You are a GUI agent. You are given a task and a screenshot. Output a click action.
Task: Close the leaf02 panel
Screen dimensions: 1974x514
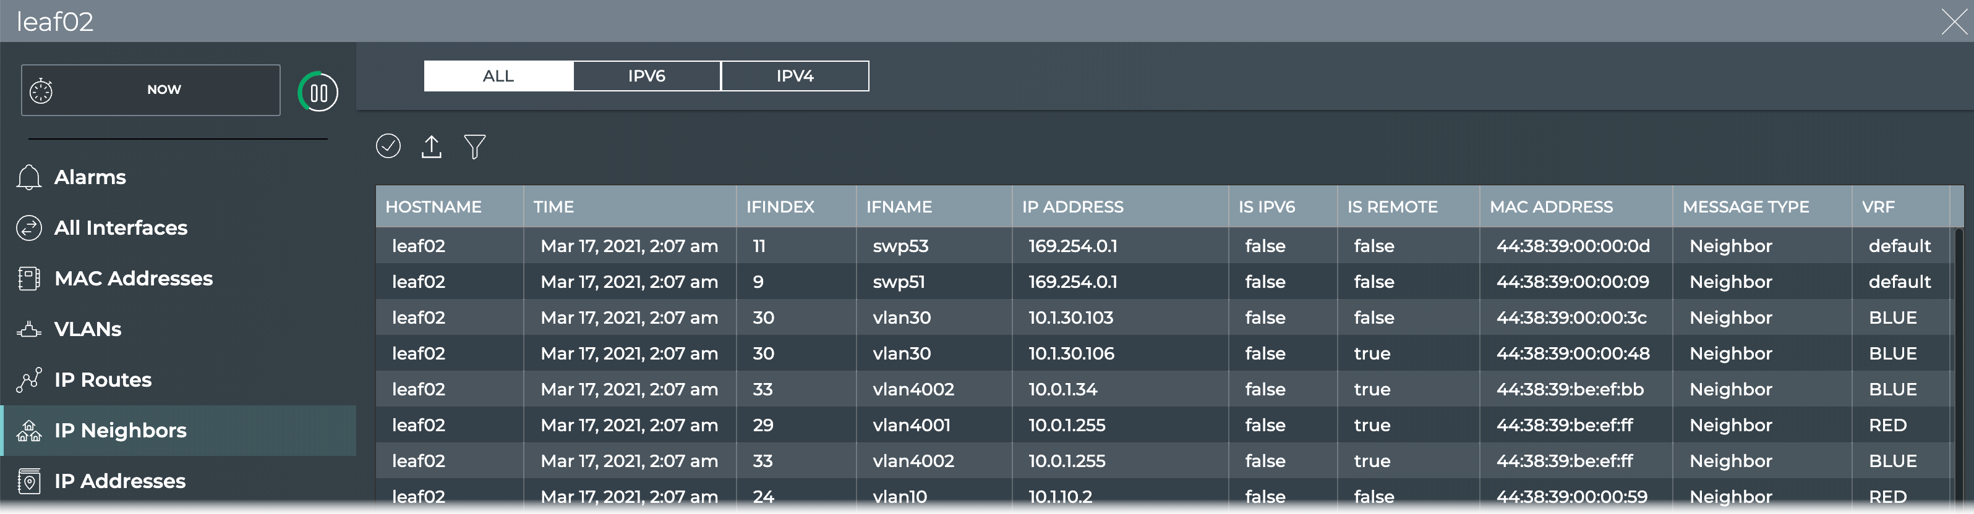point(1954,22)
